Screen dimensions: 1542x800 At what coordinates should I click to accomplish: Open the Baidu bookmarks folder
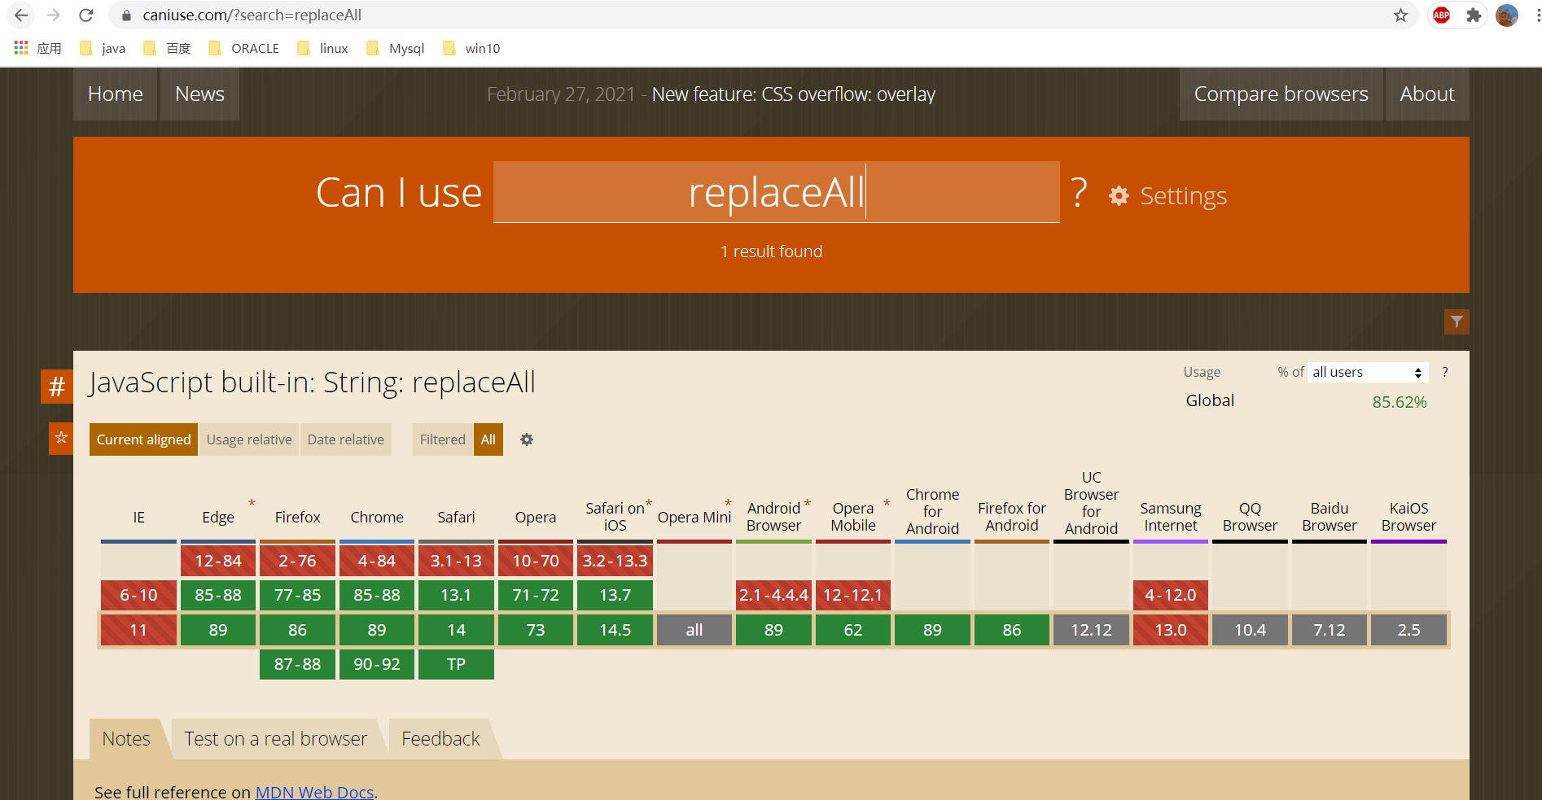point(167,48)
